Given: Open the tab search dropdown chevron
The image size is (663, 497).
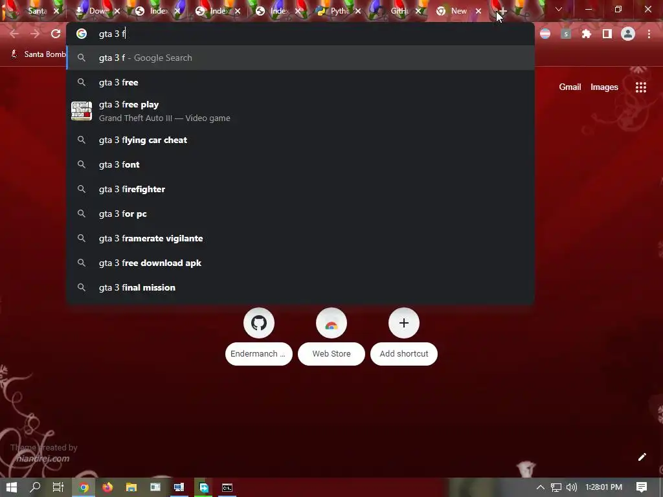Looking at the screenshot, I should (559, 9).
